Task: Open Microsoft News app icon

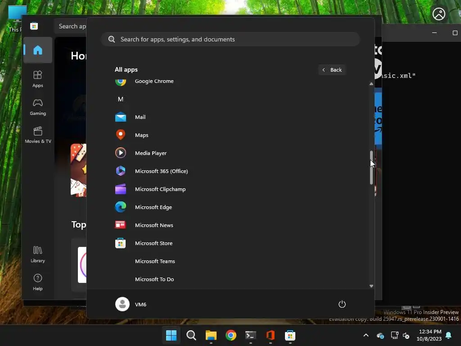Action: pos(121,225)
